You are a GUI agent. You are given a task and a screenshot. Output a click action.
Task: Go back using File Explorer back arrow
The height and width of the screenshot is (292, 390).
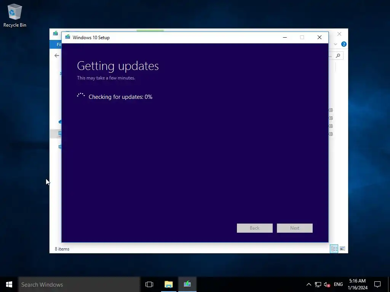[x=57, y=56]
